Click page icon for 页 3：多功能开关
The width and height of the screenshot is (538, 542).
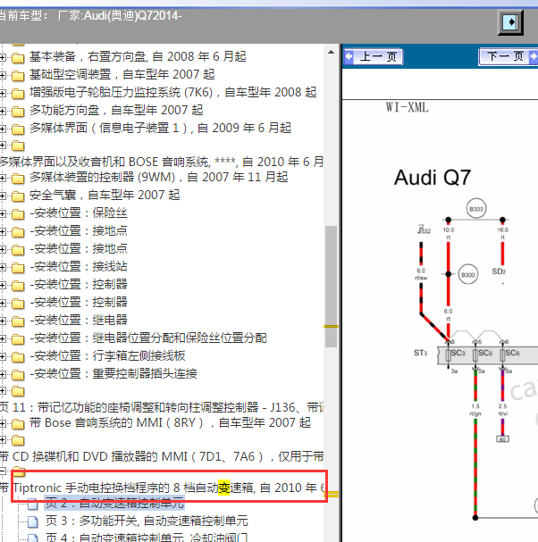click(x=33, y=521)
